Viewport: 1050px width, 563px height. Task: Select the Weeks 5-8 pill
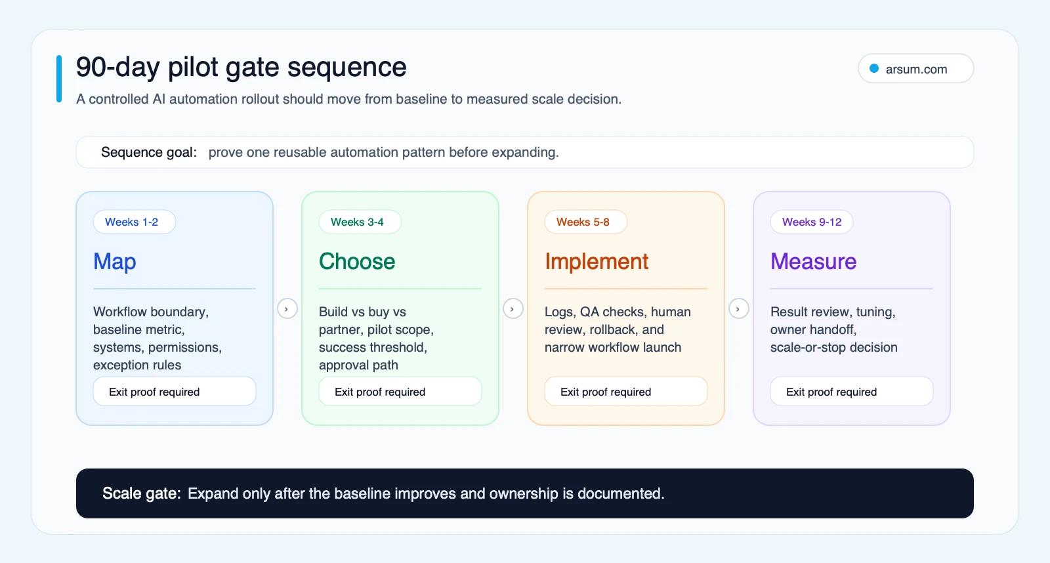[x=586, y=222]
